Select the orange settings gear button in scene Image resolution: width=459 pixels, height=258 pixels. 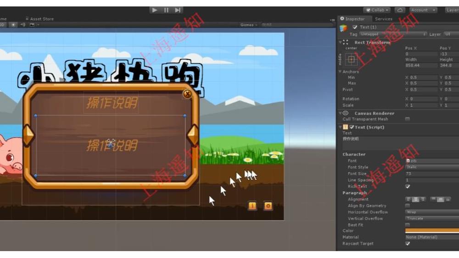pos(268,206)
